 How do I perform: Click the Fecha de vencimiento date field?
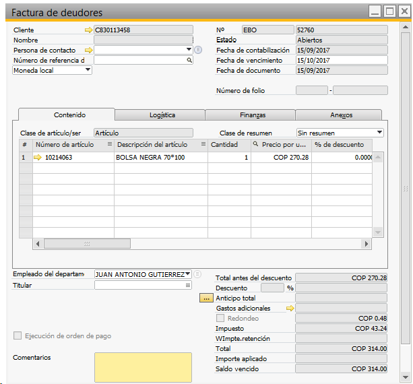pos(342,60)
